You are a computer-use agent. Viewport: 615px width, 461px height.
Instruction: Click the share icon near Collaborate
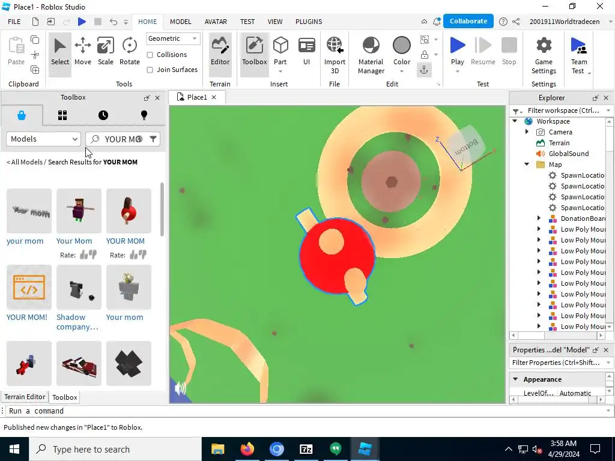click(516, 22)
